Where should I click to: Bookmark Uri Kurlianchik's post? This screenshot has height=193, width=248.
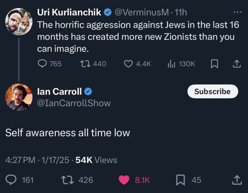(x=214, y=64)
